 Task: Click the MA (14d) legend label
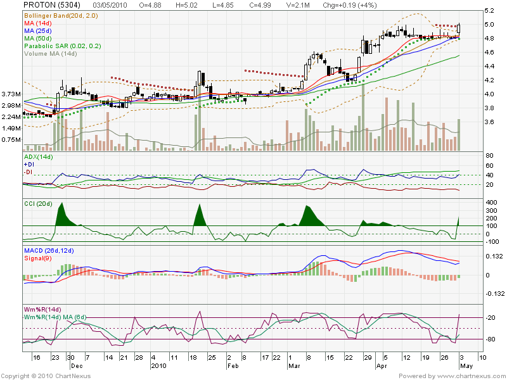pyautogui.click(x=38, y=23)
